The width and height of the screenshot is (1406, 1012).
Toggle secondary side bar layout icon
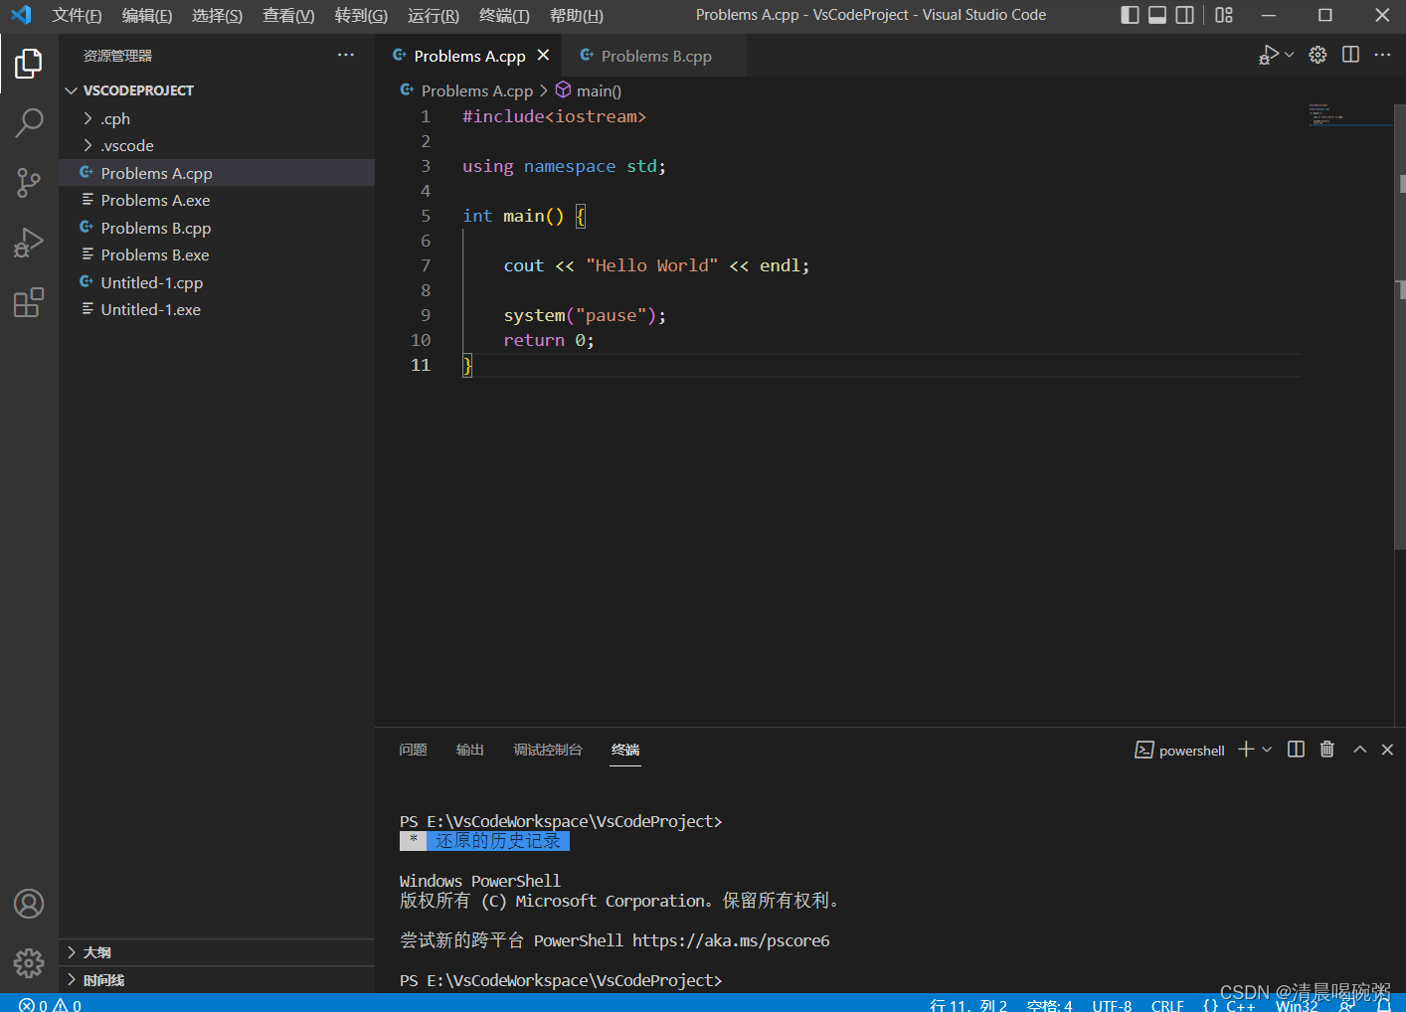pyautogui.click(x=1185, y=15)
